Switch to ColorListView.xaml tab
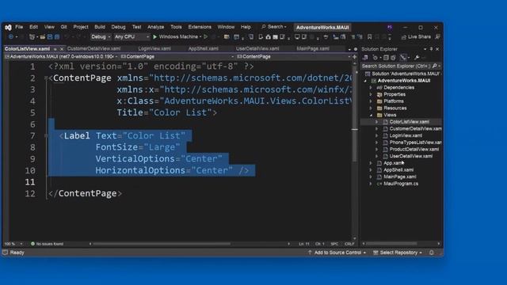Viewport: 507px width, 285px height. coord(27,49)
